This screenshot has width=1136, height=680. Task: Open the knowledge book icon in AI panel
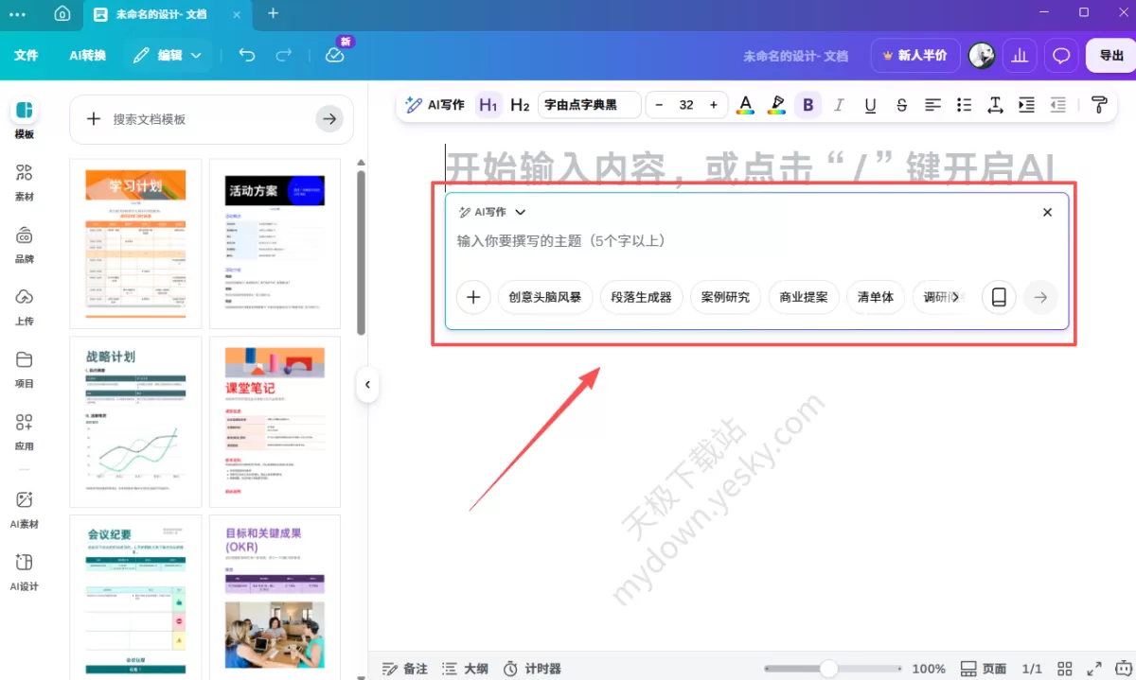(999, 297)
